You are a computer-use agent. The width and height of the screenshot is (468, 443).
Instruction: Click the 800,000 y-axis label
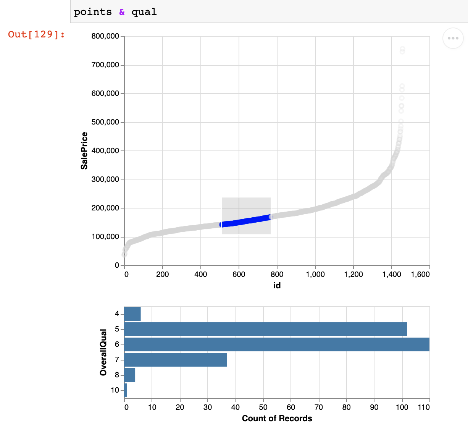coord(105,36)
